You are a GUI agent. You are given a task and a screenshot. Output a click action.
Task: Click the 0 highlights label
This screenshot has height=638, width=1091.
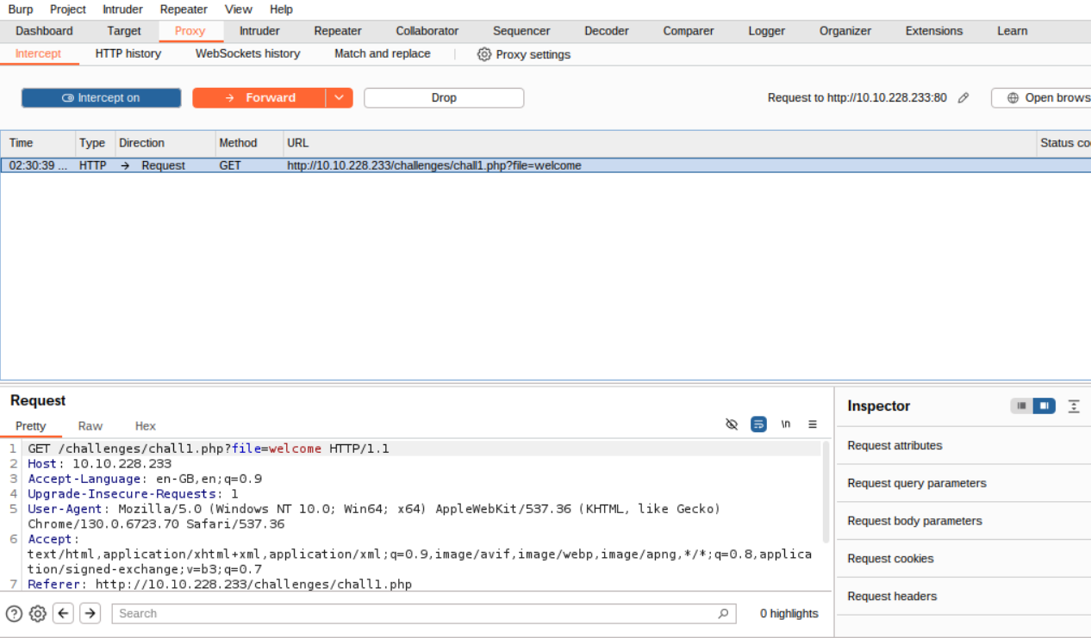pos(789,614)
